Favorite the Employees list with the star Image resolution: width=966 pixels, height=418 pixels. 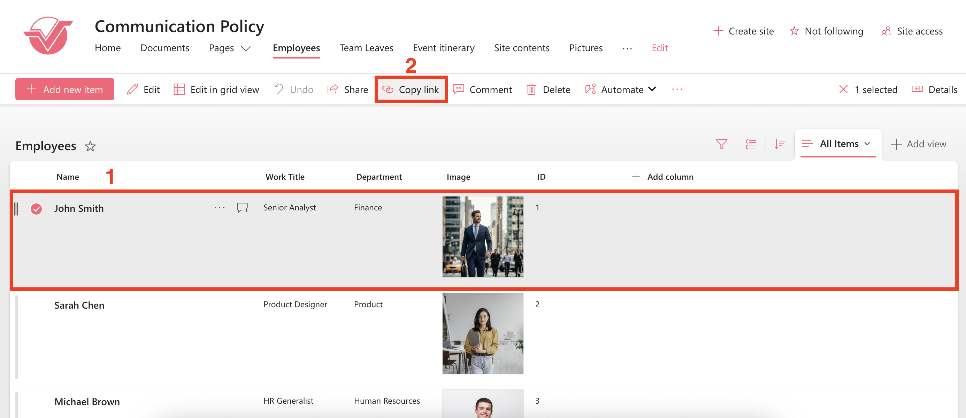pyautogui.click(x=90, y=146)
